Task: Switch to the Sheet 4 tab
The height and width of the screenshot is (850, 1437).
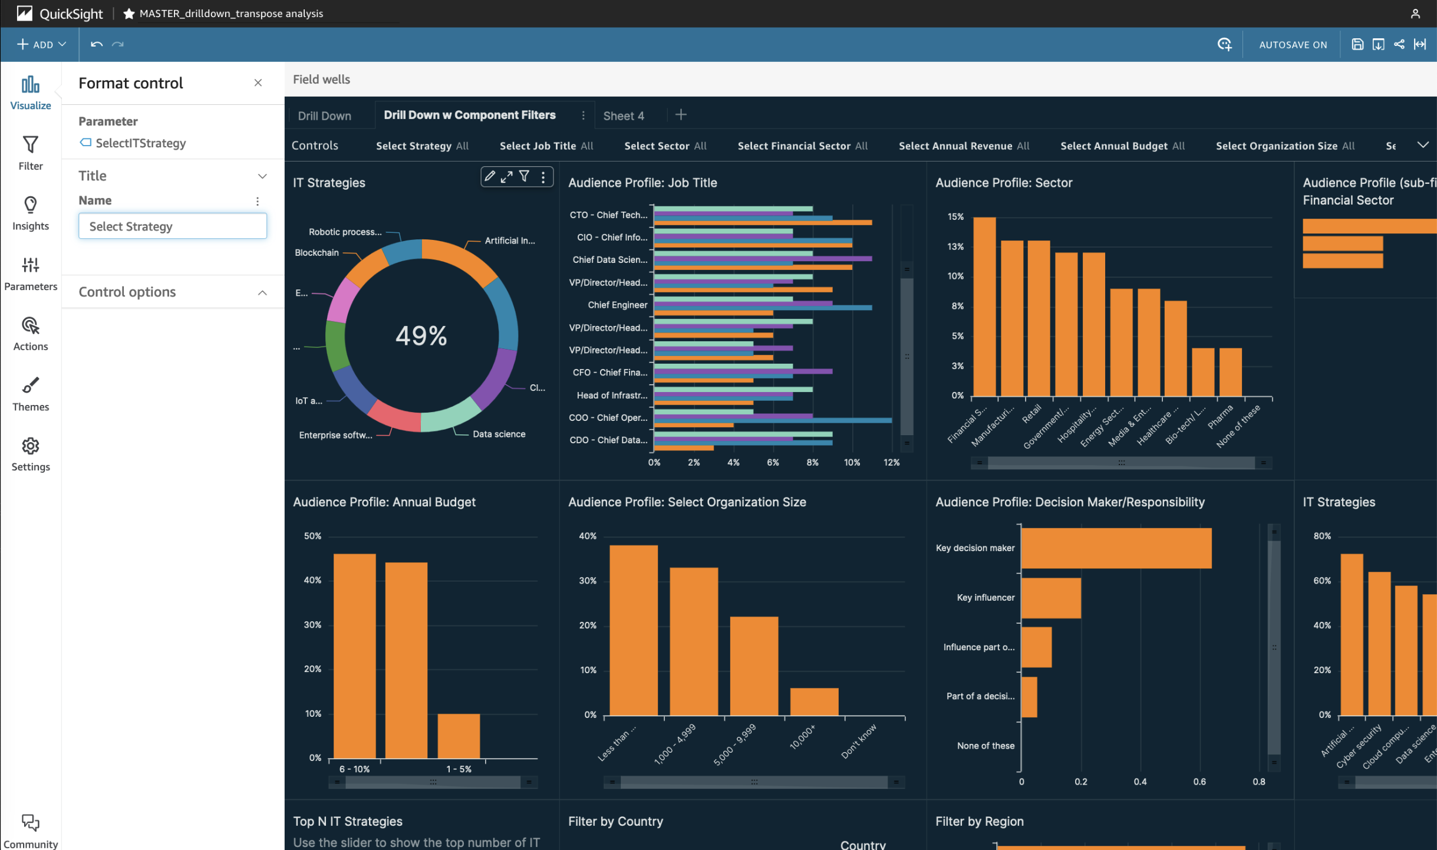Action: (x=624, y=116)
